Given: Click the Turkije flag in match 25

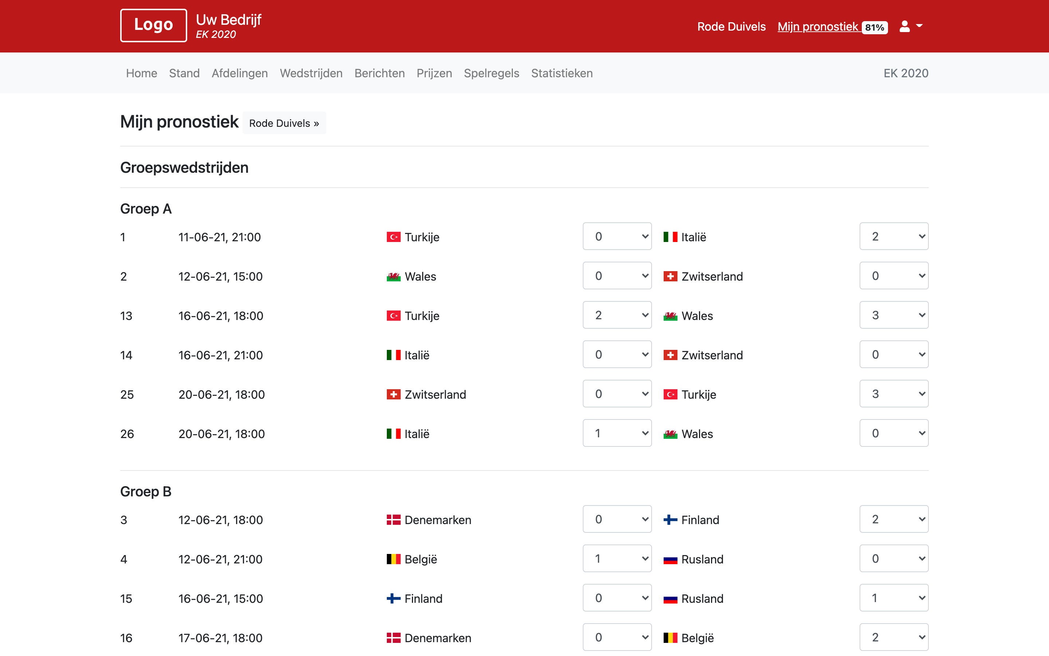Looking at the screenshot, I should point(670,394).
